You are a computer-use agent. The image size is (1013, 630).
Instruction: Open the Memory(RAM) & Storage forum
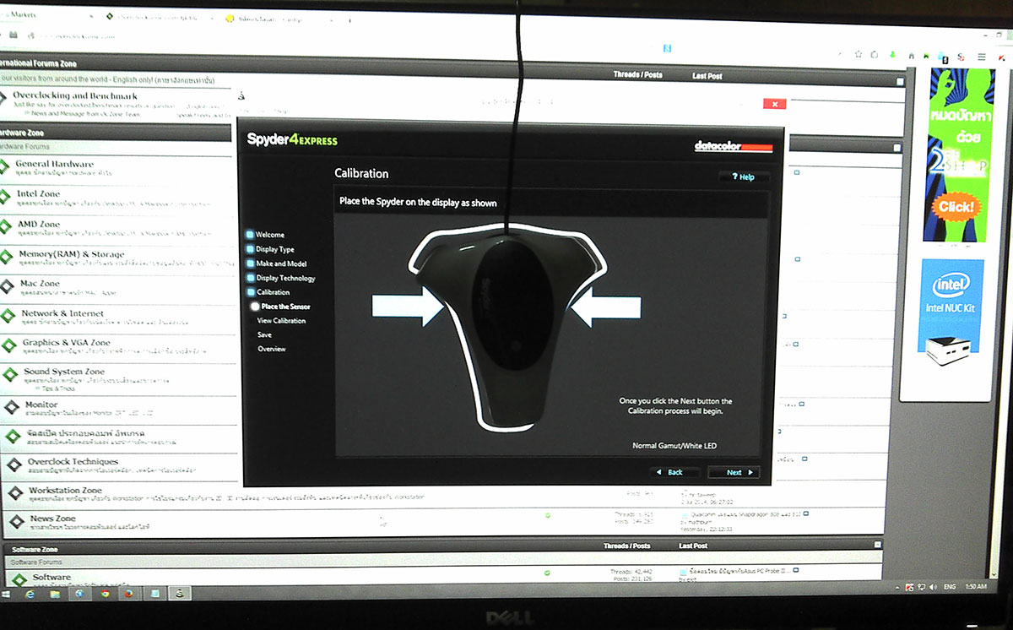click(x=72, y=253)
